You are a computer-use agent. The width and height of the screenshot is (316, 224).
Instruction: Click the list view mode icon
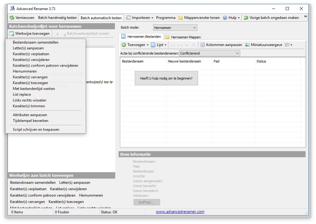coord(287,45)
